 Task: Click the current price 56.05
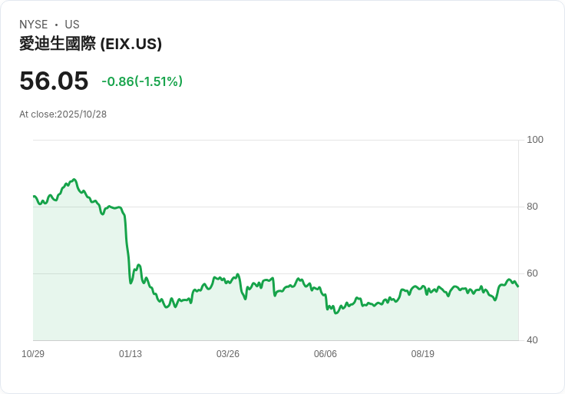[54, 81]
